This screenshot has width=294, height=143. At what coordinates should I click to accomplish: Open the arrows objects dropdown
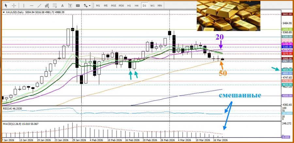(x=87, y=6)
